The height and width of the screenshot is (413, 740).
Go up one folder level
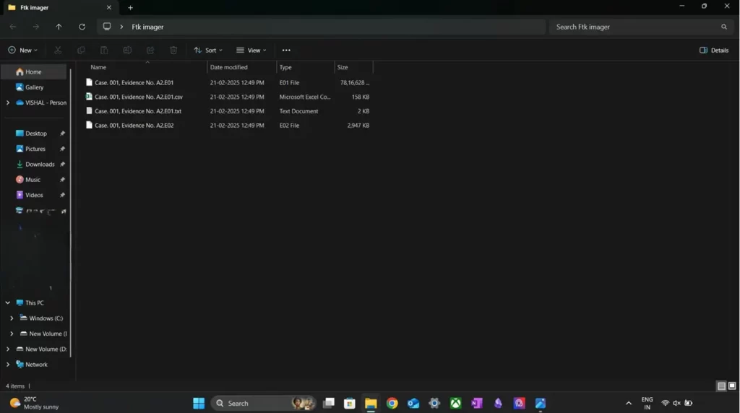[59, 27]
